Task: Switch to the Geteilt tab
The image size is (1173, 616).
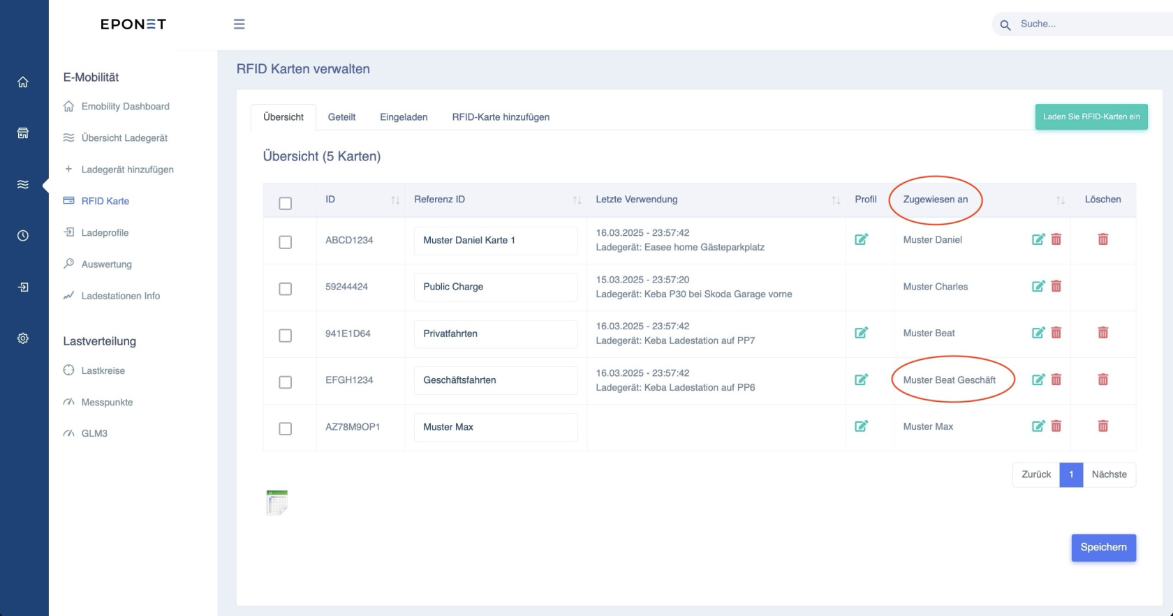Action: coord(341,117)
